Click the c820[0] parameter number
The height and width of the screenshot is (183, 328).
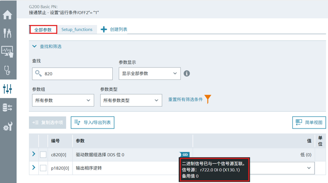(x=59, y=155)
